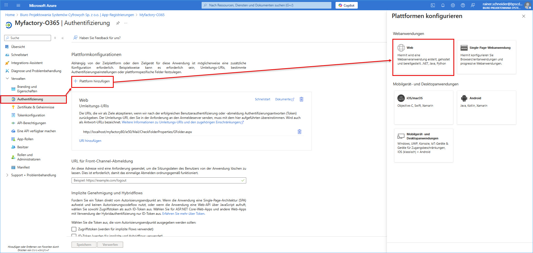Click the sort arrows beside the search box
533x253 pixels.
(x=55, y=38)
